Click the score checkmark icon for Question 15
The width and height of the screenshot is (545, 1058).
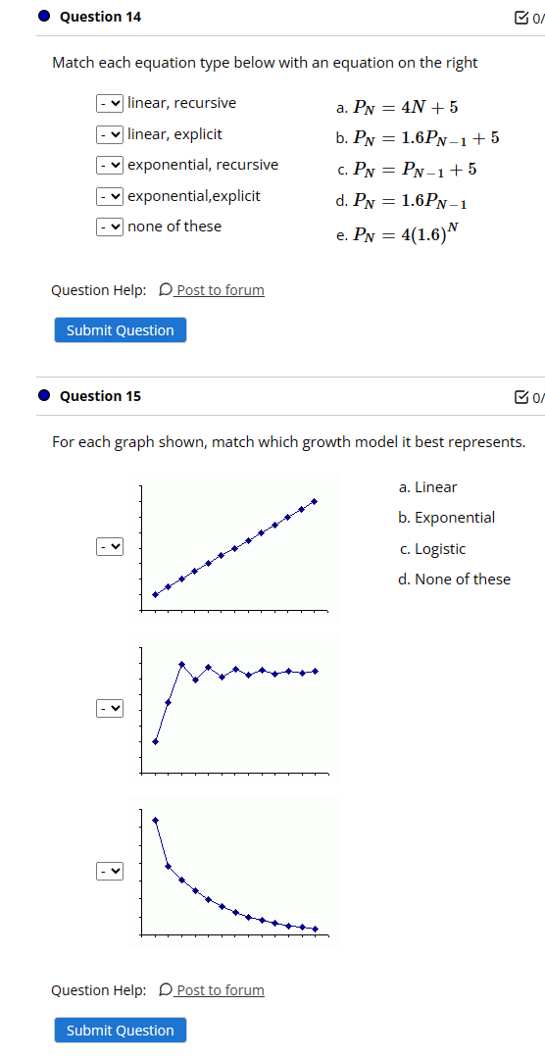pos(521,397)
